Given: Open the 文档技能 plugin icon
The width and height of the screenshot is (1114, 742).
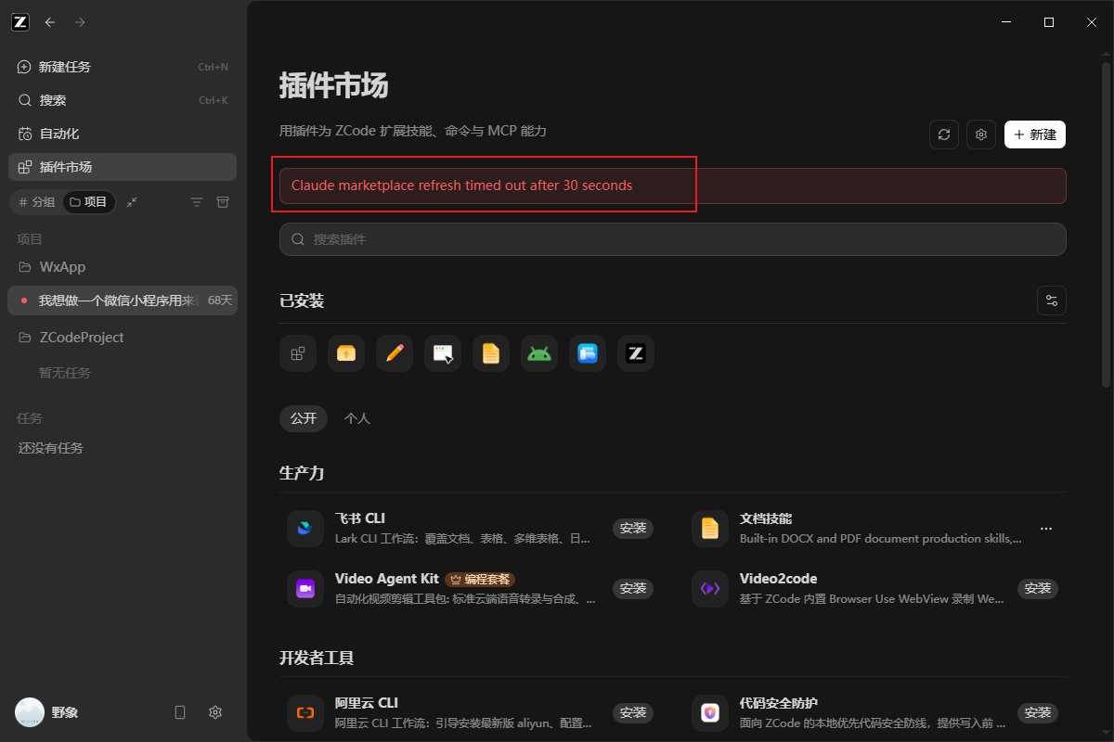Looking at the screenshot, I should 710,529.
